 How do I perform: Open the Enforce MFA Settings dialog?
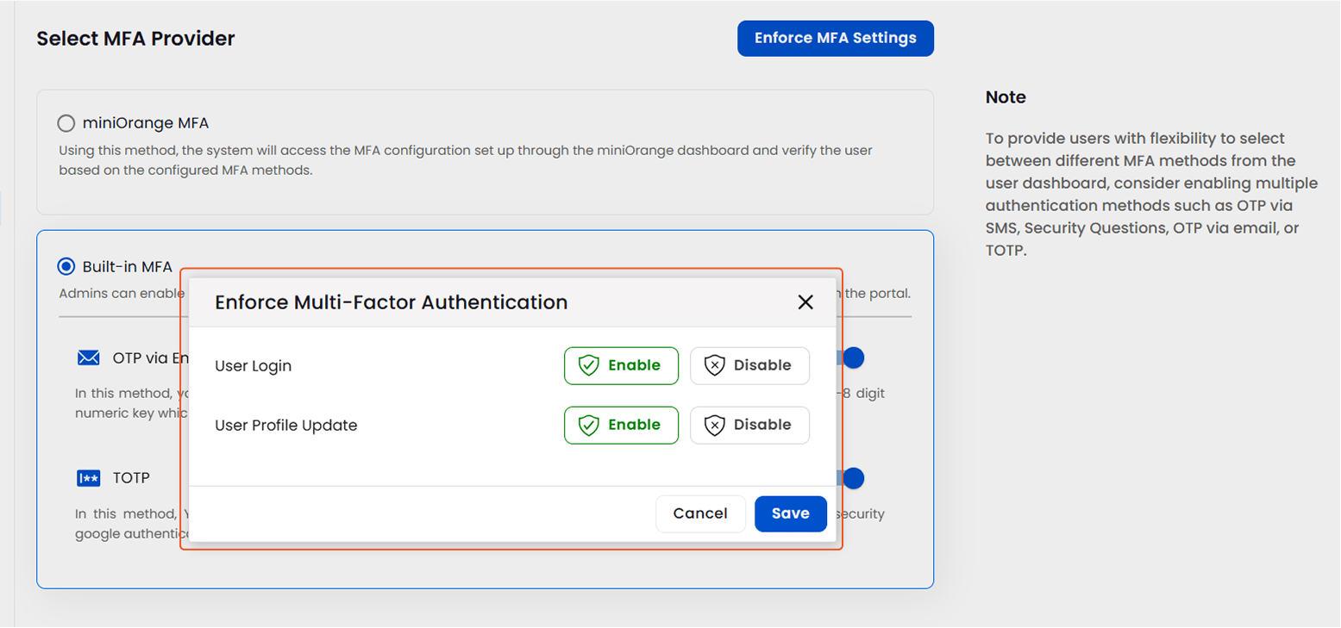(x=835, y=38)
